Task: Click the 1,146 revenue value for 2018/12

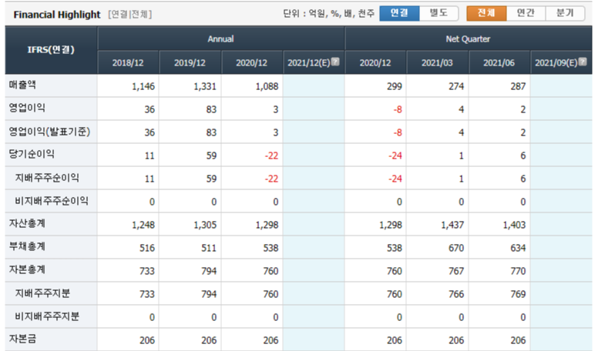Action: [143, 86]
